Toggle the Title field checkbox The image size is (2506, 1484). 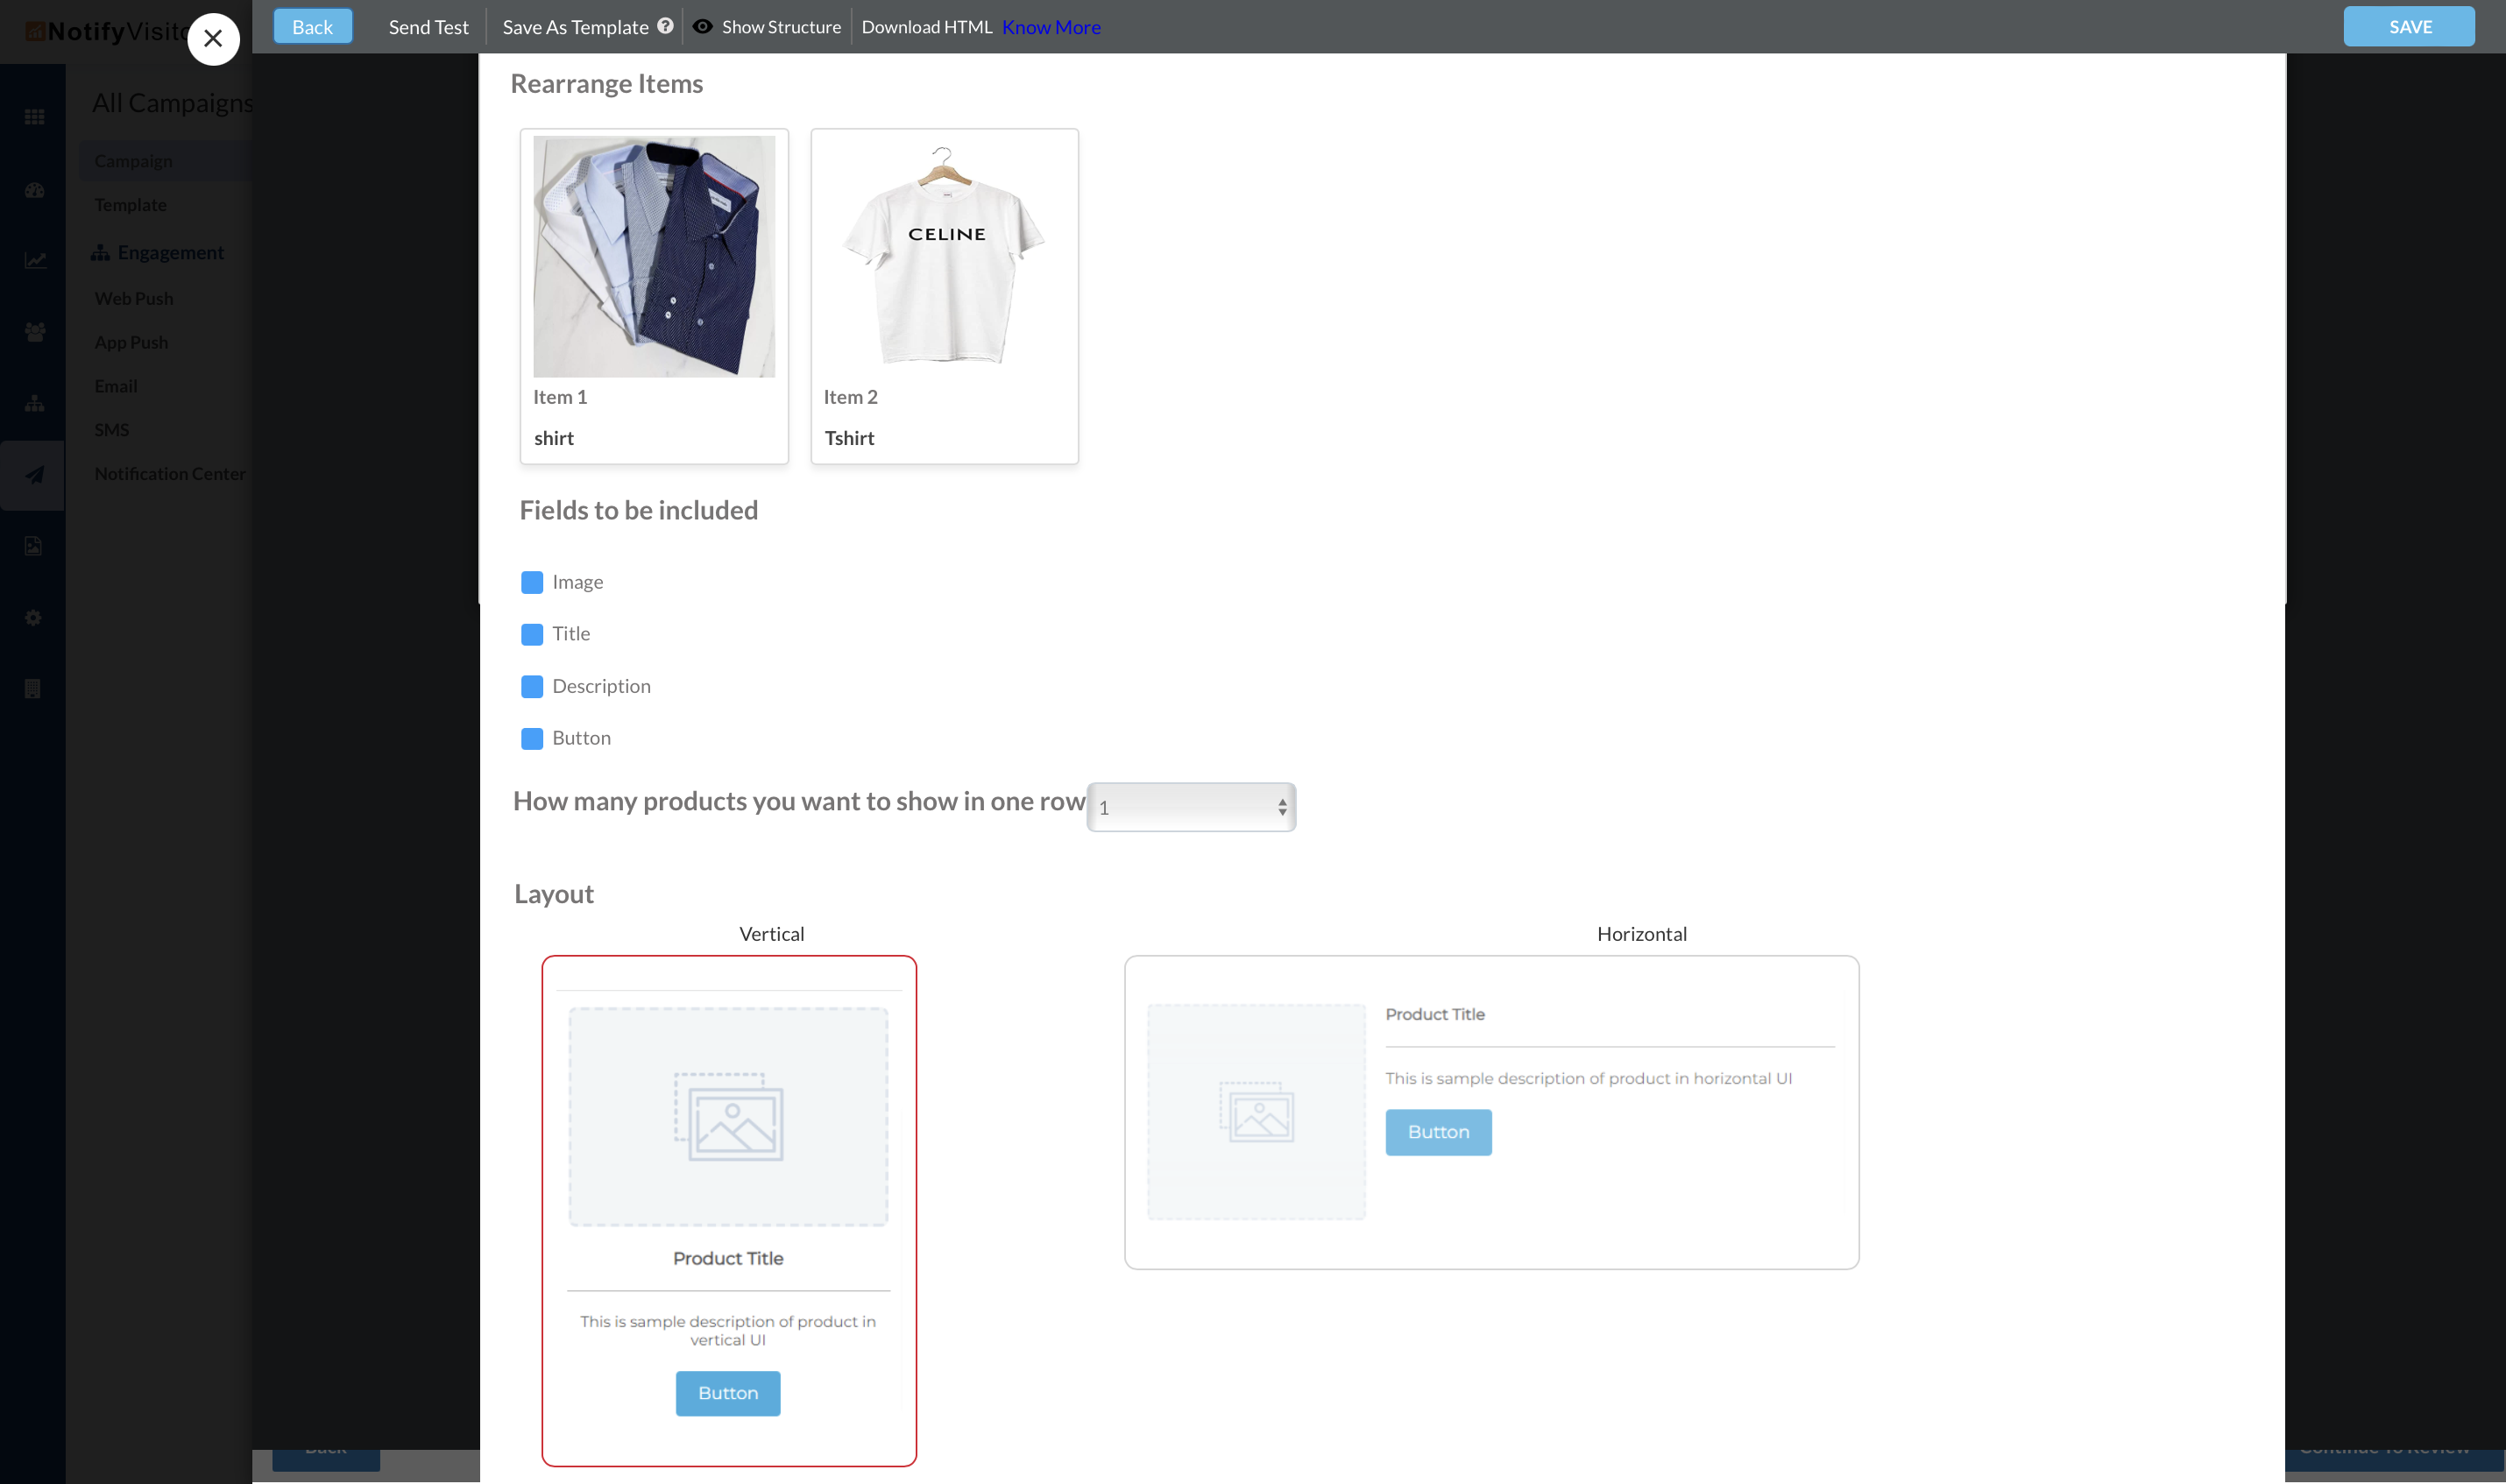coord(532,634)
